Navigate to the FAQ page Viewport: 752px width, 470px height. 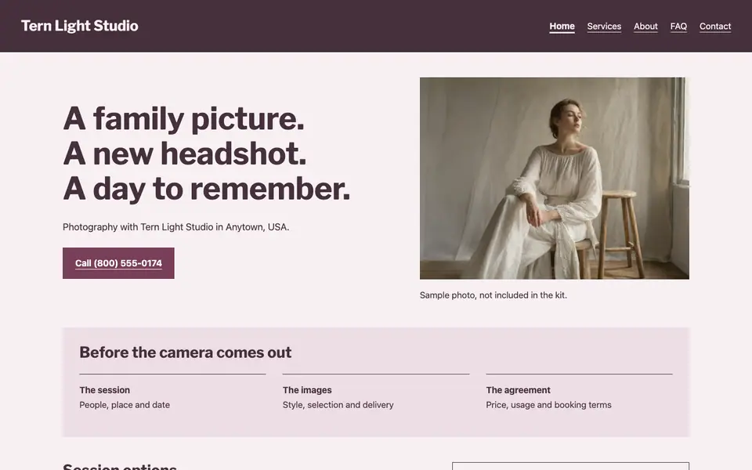pyautogui.click(x=678, y=27)
